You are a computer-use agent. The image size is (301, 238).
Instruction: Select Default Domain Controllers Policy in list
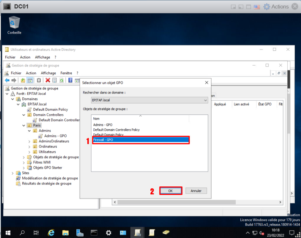pyautogui.click(x=116, y=130)
